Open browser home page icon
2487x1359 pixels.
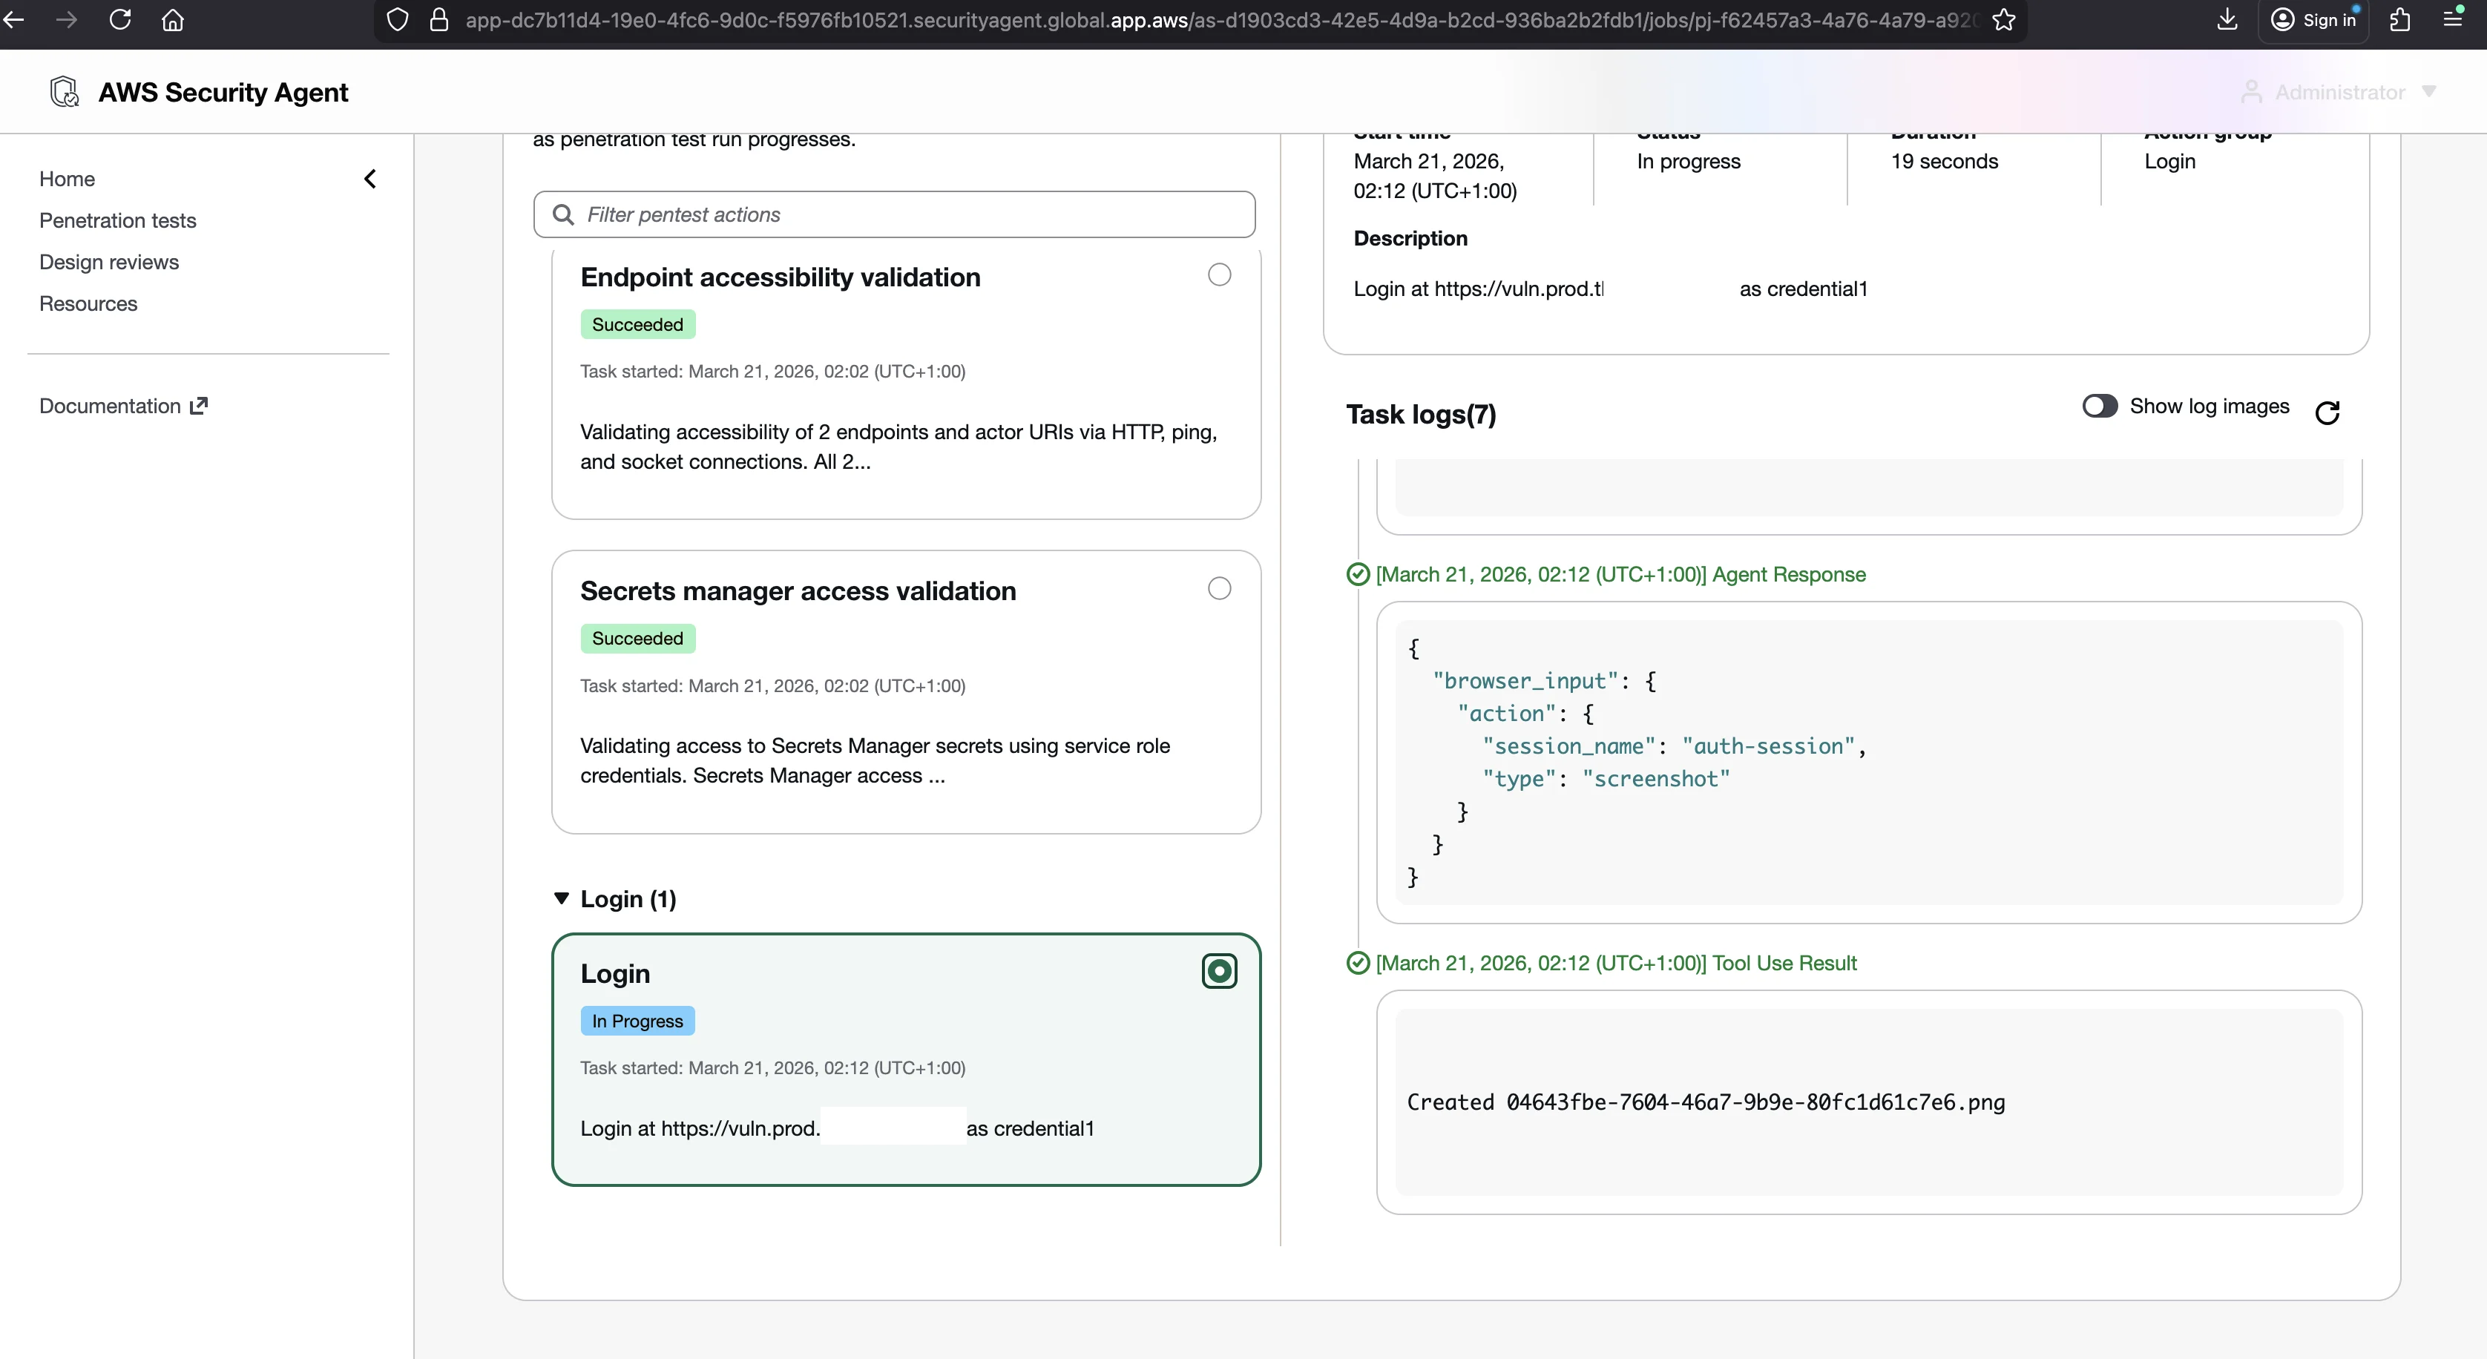173,19
